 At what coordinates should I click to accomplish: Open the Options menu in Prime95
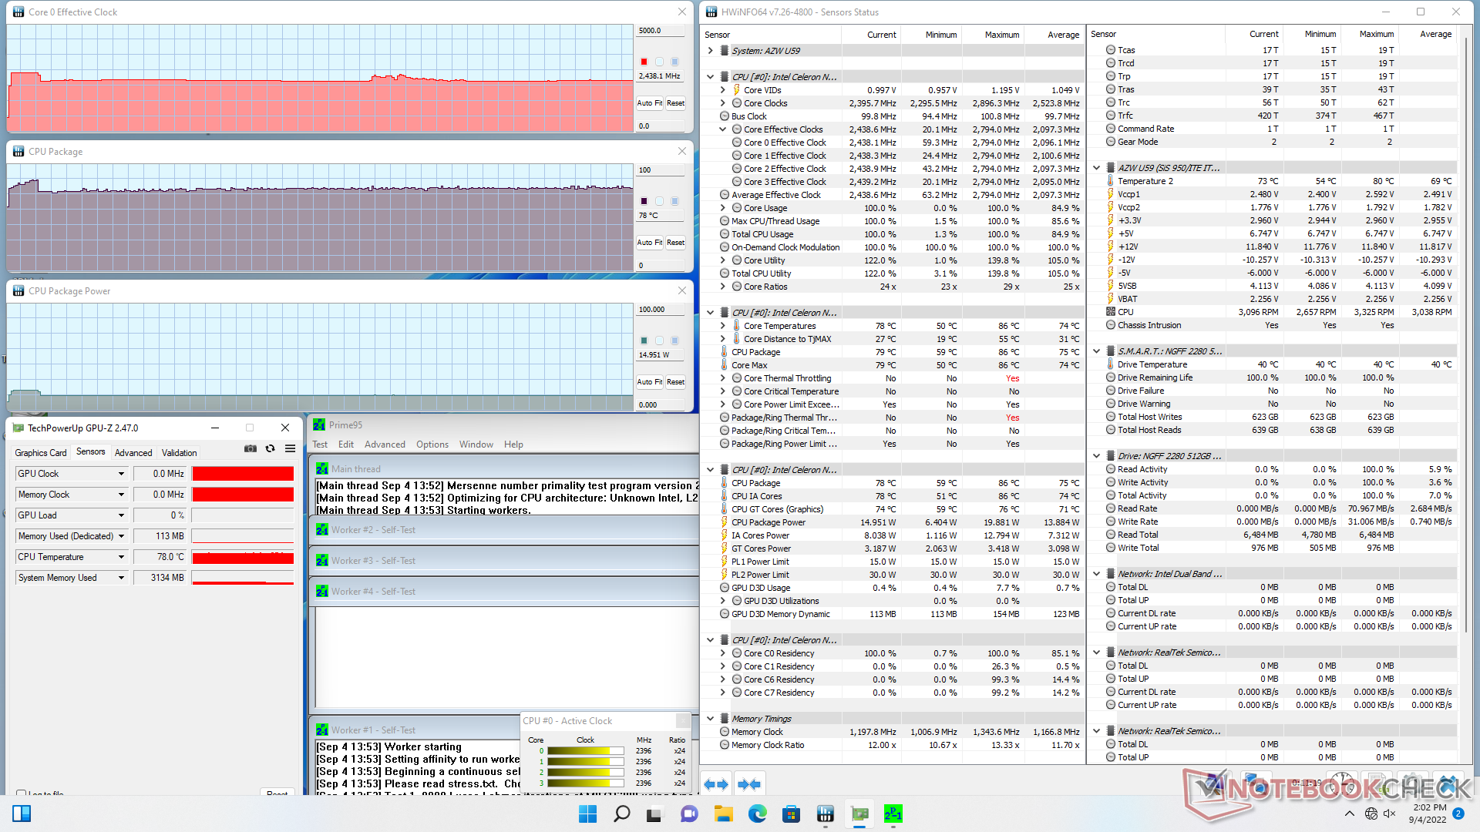432,445
